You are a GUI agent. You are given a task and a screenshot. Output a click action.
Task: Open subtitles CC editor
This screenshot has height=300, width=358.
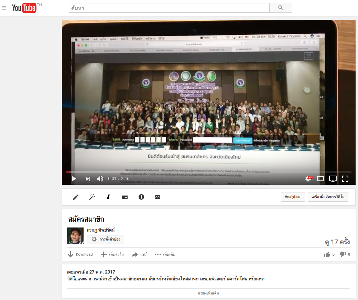click(x=158, y=197)
